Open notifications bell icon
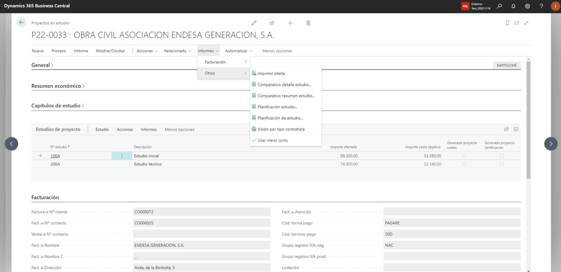Screen dimensions: 561x272 tap(513, 6)
